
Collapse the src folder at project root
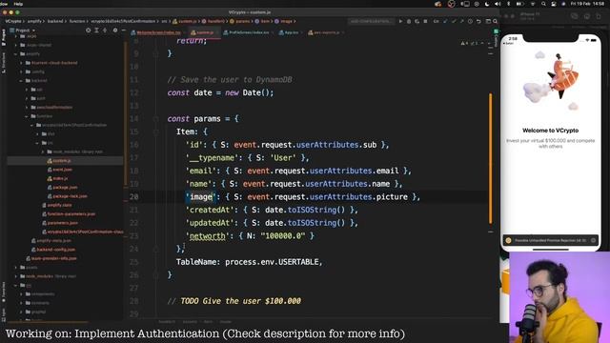(16, 286)
